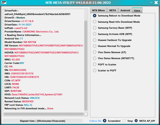Click the usb\vid_04e8 driver path line
160x125 pixels.
point(37,14)
